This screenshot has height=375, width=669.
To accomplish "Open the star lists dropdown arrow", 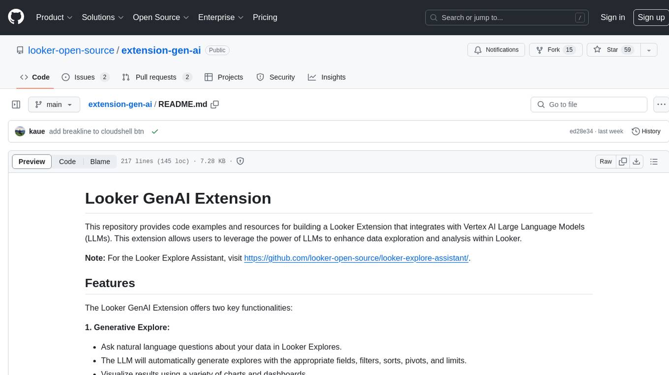I will coord(649,50).
